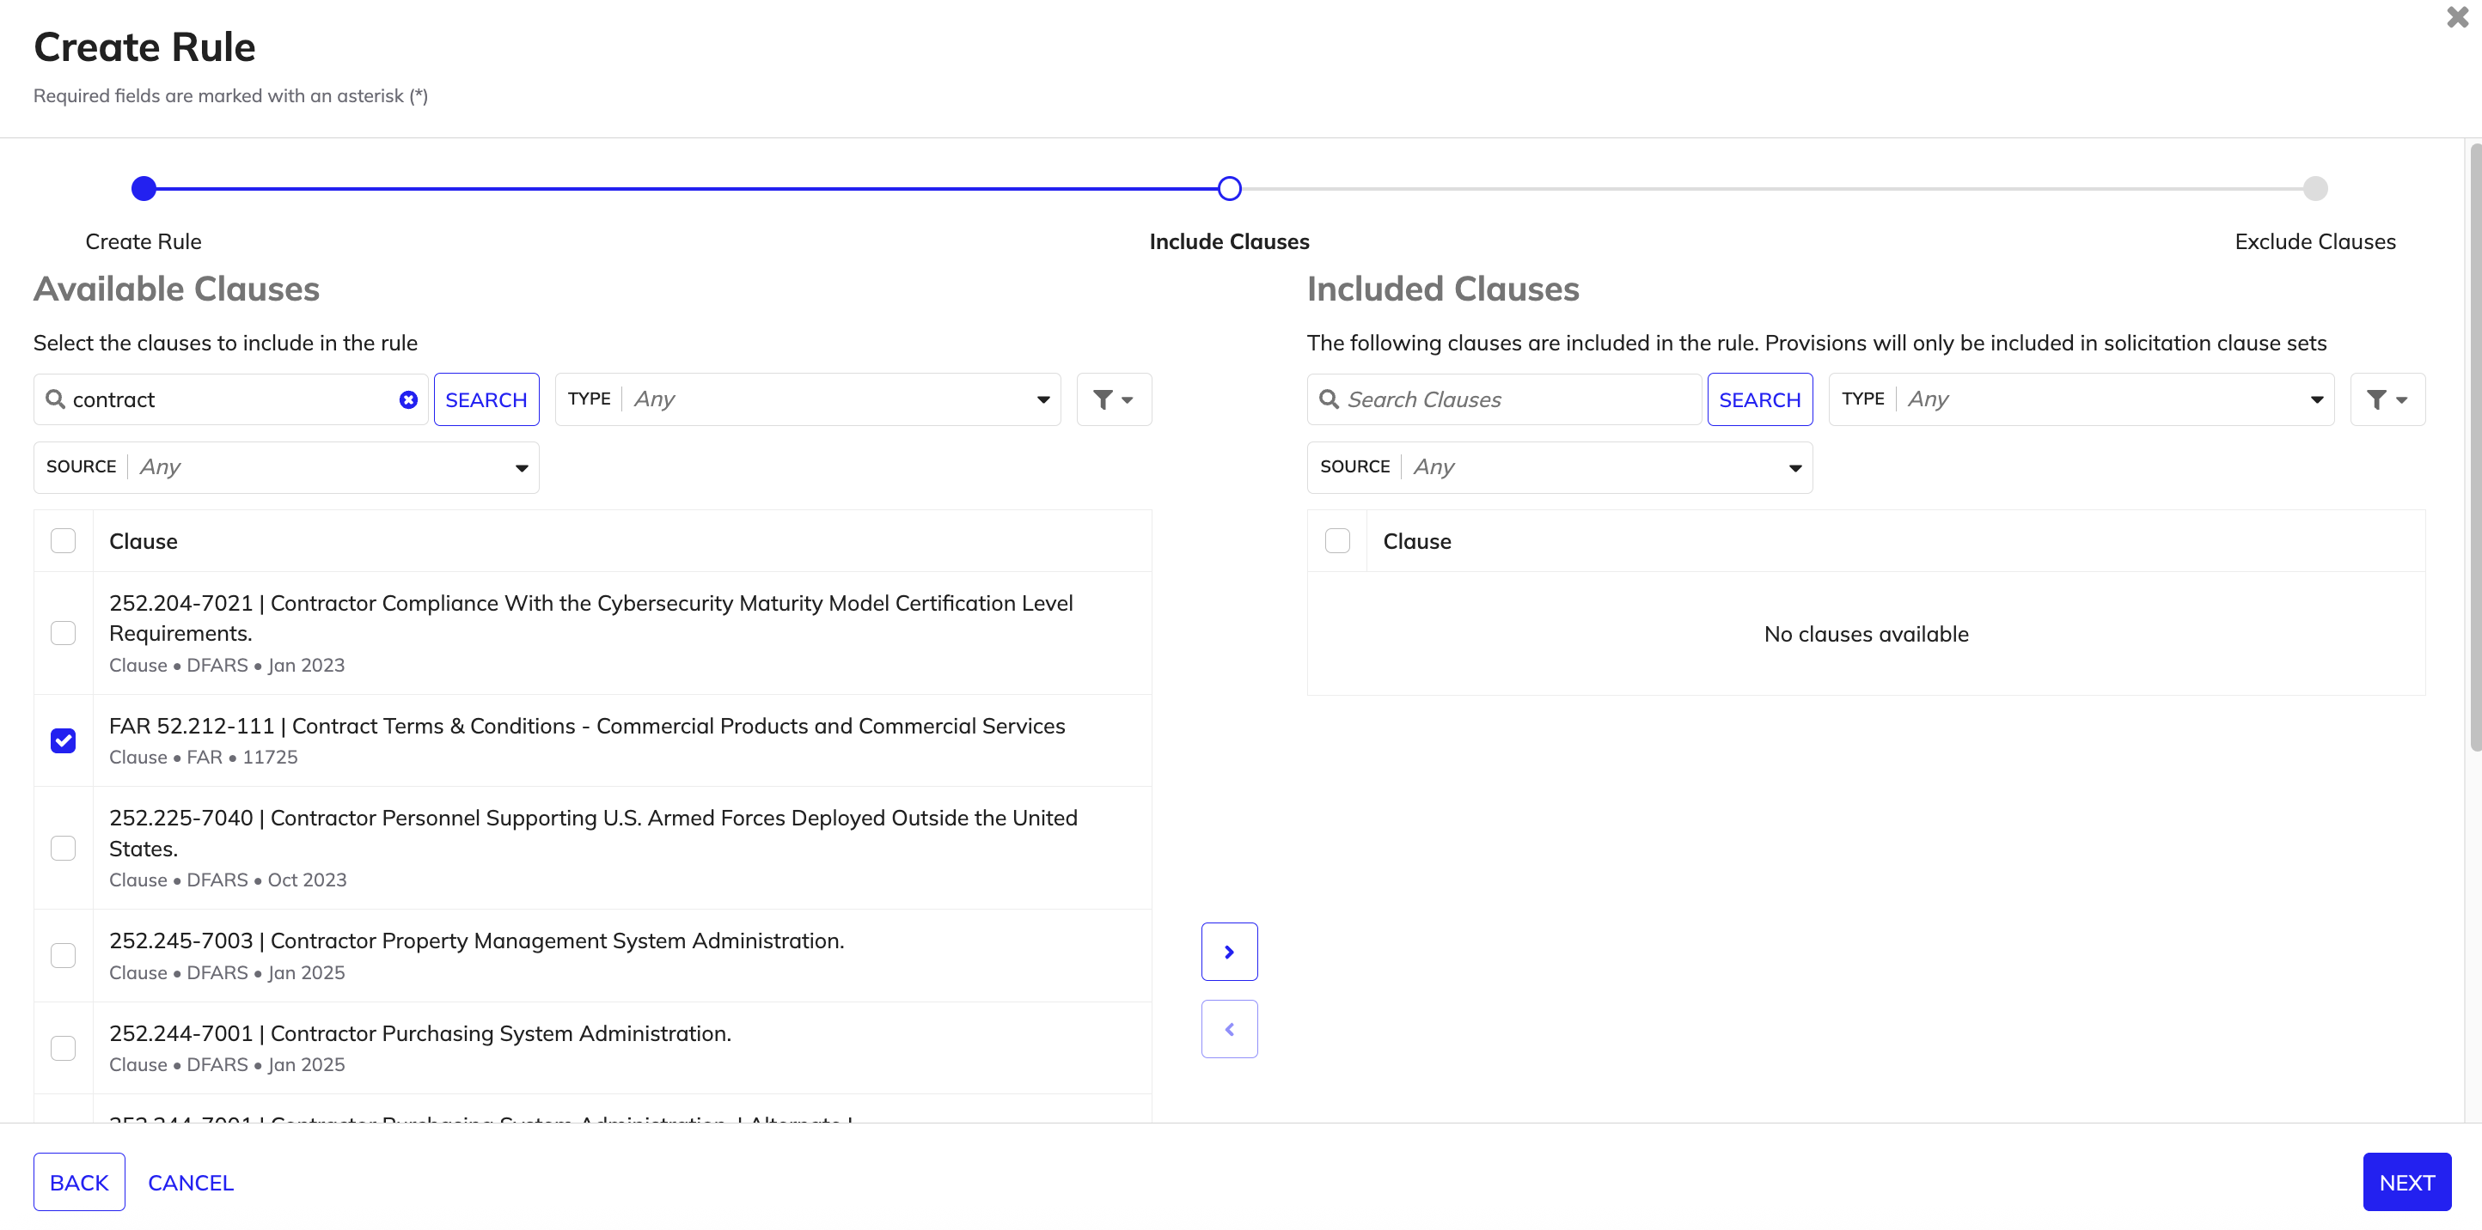Screen dimensions: 2482x1230
Task: Click SEARCH in Included Clauses panel
Action: (1759, 399)
